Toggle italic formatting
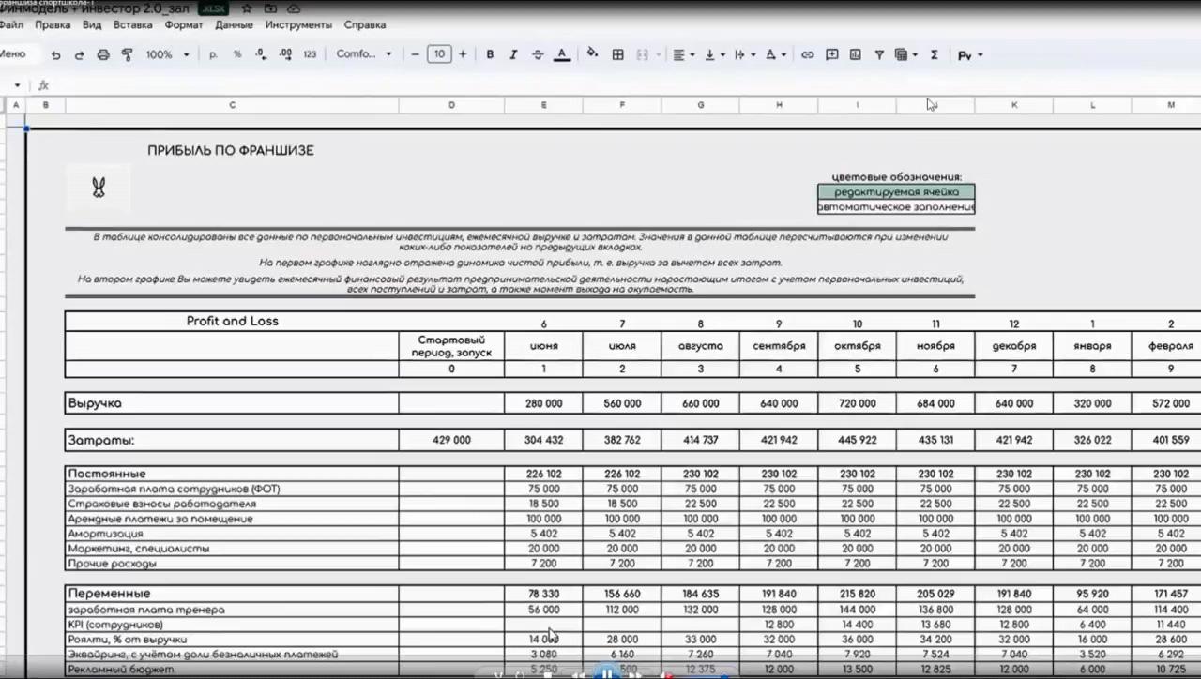The width and height of the screenshot is (1201, 679). point(513,54)
